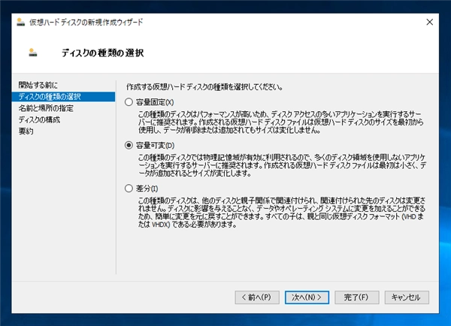451x326 pixels.
Task: Go to the 開始する前に step
Action: pos(38,85)
